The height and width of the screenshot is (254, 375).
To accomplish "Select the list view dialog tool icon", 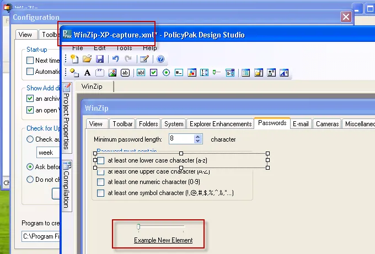I will pyautogui.click(x=245, y=73).
